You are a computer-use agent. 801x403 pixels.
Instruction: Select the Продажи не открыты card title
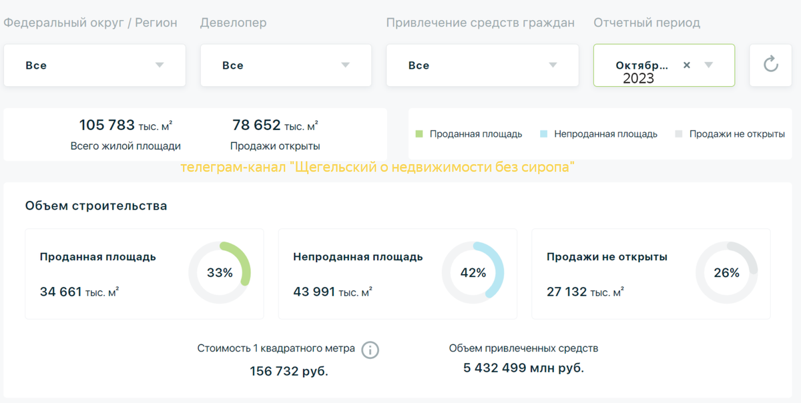(x=607, y=257)
